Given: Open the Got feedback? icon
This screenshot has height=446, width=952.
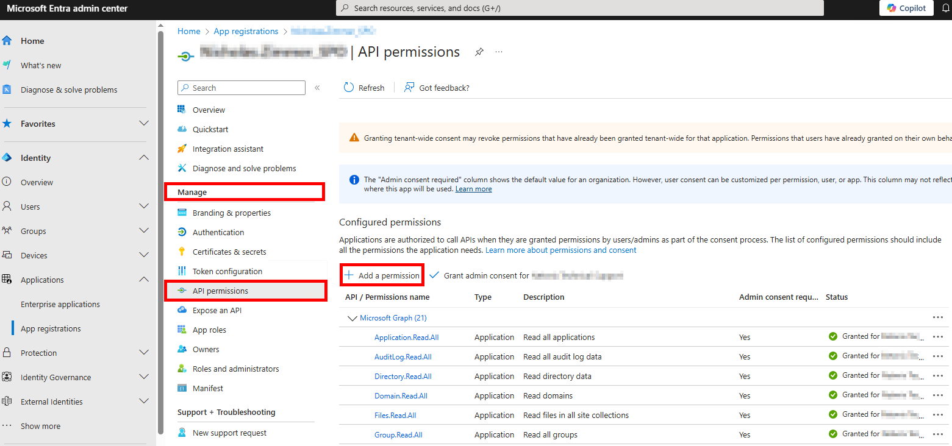Looking at the screenshot, I should (409, 88).
